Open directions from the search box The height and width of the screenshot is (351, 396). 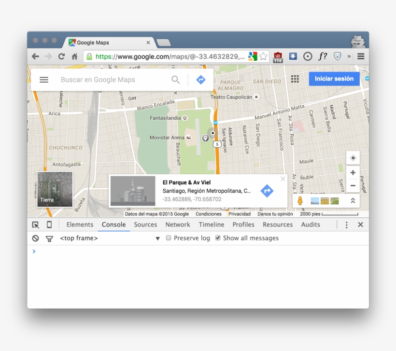(x=201, y=80)
